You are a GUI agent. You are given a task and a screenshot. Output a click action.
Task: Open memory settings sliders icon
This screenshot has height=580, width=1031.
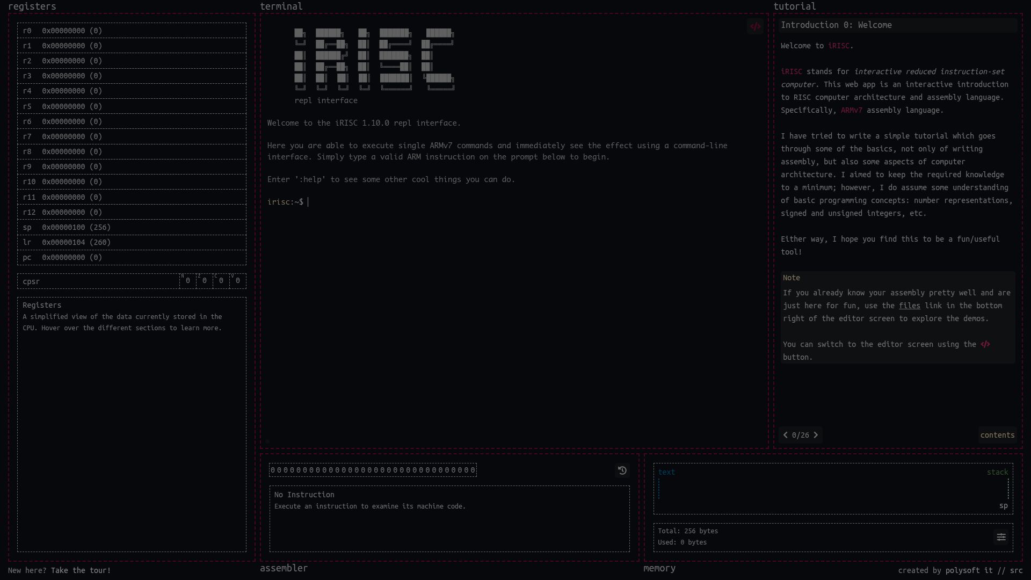click(x=1001, y=537)
